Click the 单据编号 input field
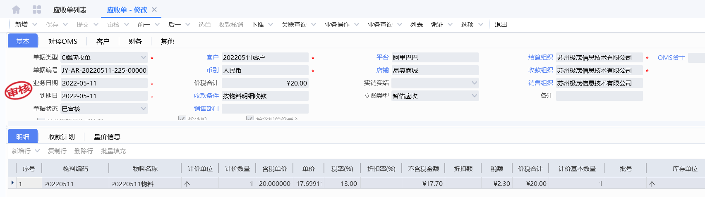Image resolution: width=705 pixels, height=197 pixels. click(104, 70)
